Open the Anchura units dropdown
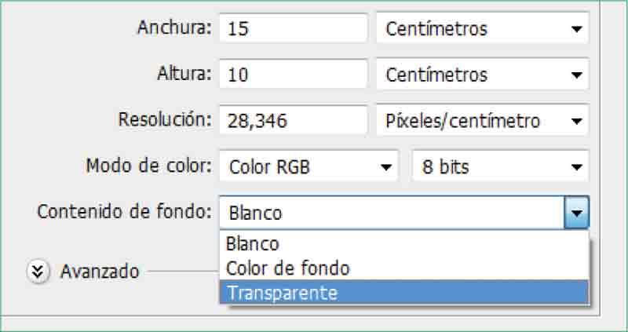Image resolution: width=628 pixels, height=332 pixels. coord(482,30)
